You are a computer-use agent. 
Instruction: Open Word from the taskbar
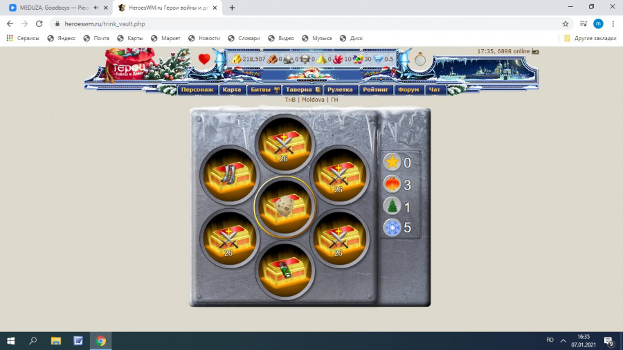(x=78, y=341)
